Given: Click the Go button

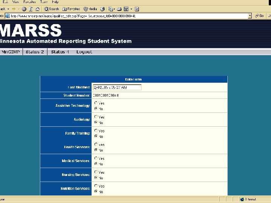Looking at the screenshot, I should click(x=259, y=16).
